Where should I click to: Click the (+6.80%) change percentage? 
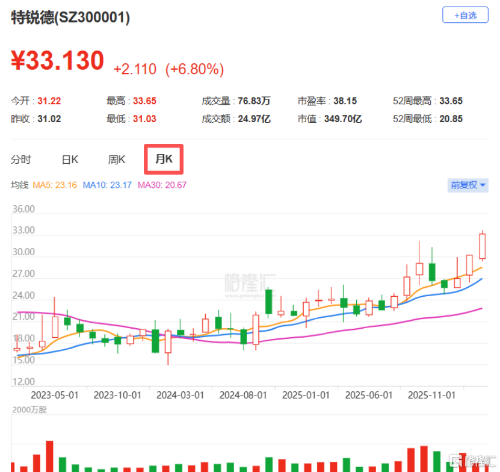pyautogui.click(x=194, y=69)
